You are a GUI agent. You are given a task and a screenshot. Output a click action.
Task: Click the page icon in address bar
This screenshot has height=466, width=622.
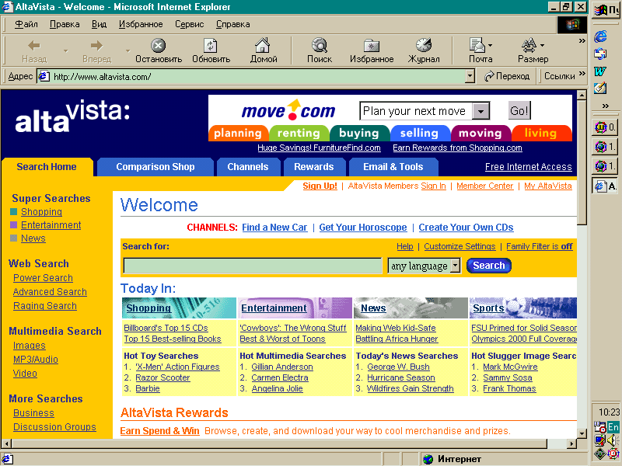coord(44,76)
